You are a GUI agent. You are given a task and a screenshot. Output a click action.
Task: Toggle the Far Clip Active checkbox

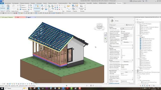pos(122,54)
